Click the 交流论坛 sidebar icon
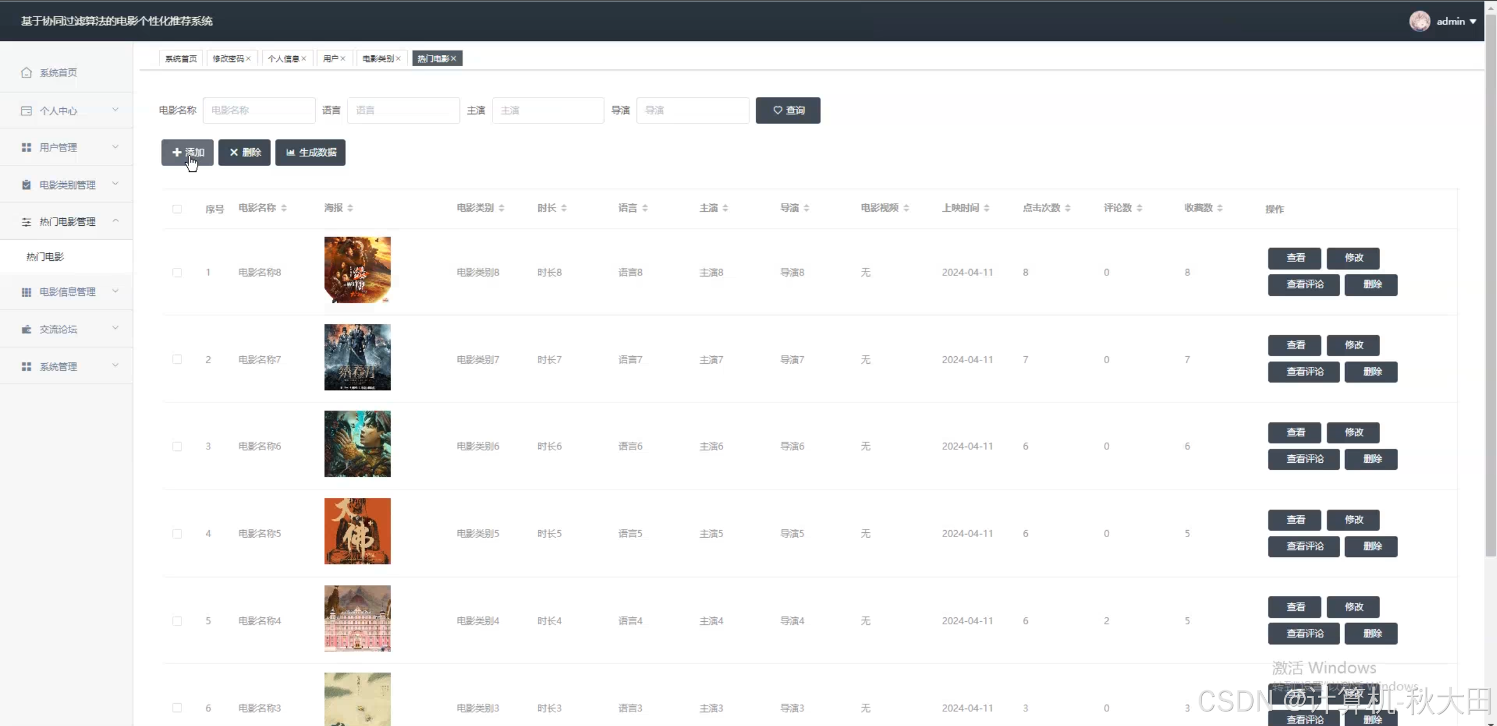Image resolution: width=1497 pixels, height=726 pixels. click(x=26, y=329)
